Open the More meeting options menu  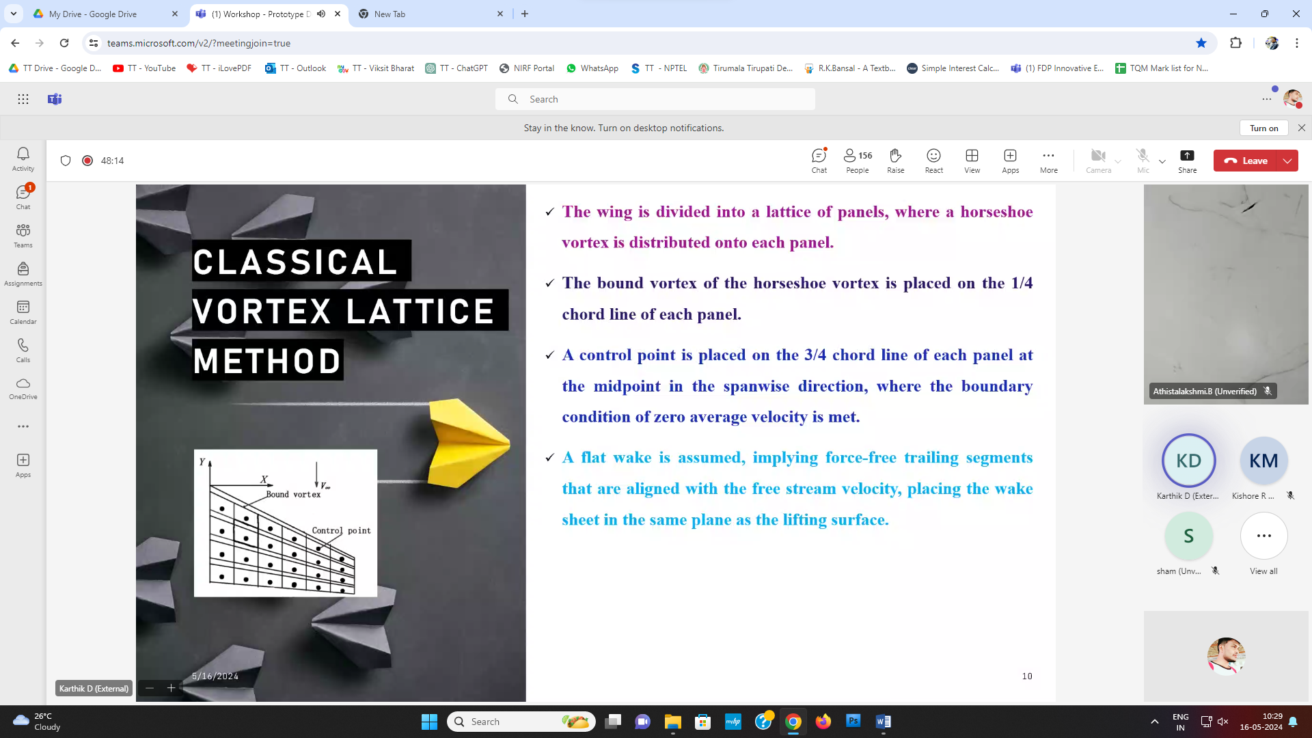pyautogui.click(x=1048, y=161)
